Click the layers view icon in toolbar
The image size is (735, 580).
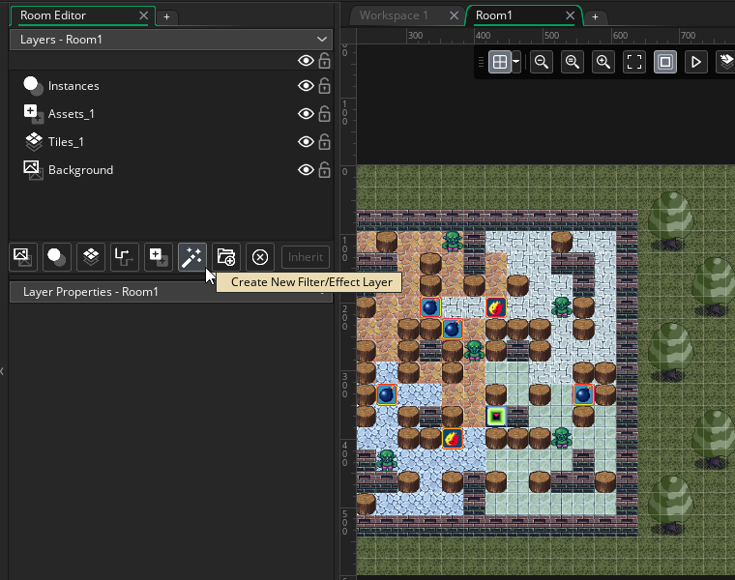tap(726, 62)
